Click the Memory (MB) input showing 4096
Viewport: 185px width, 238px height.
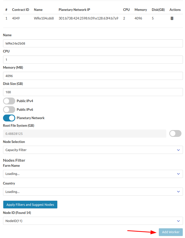92,76
